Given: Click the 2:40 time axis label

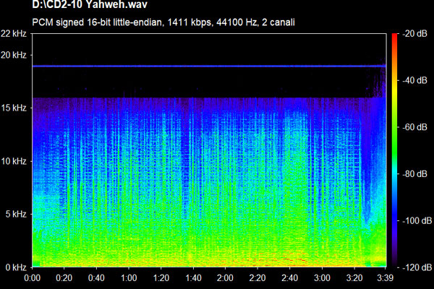Looking at the screenshot, I should (x=290, y=277).
